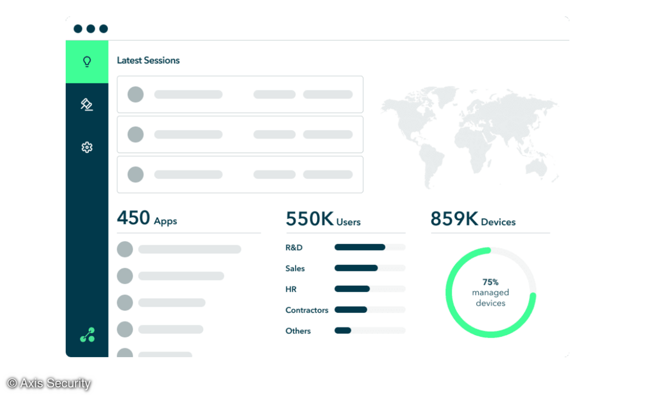
Task: Click the Contractors label
Action: pyautogui.click(x=307, y=310)
